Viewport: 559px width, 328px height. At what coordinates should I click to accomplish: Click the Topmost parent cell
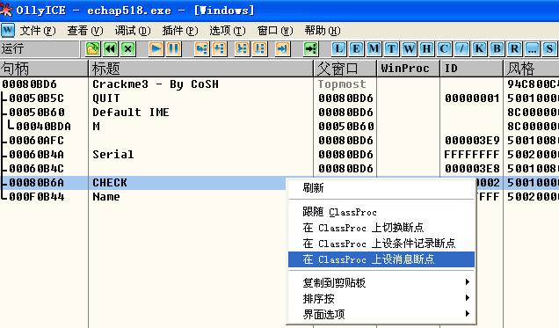tap(342, 84)
